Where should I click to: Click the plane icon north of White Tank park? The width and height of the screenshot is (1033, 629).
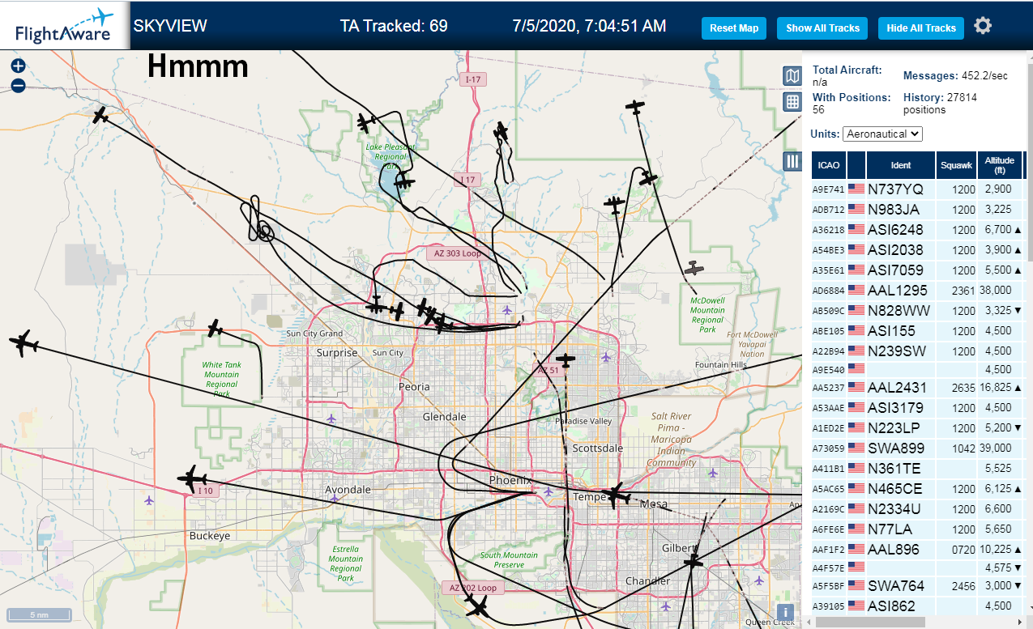[x=215, y=329]
